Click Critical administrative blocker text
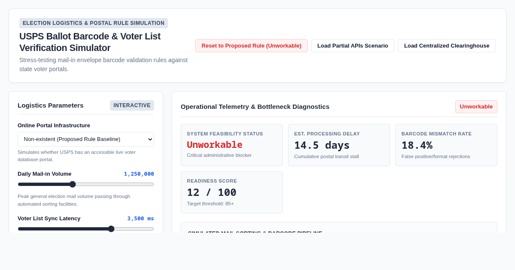515x270 pixels. 219,155
